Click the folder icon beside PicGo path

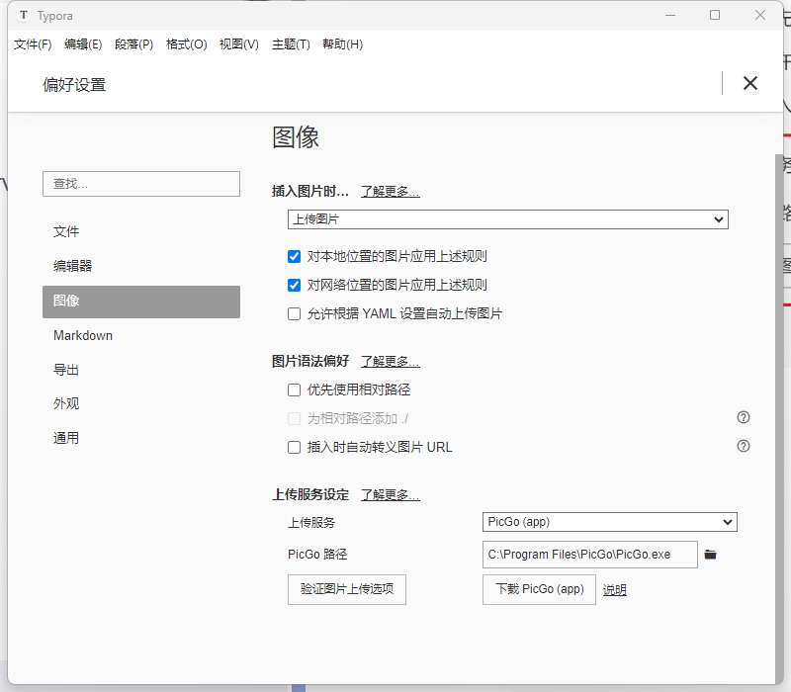tap(710, 555)
